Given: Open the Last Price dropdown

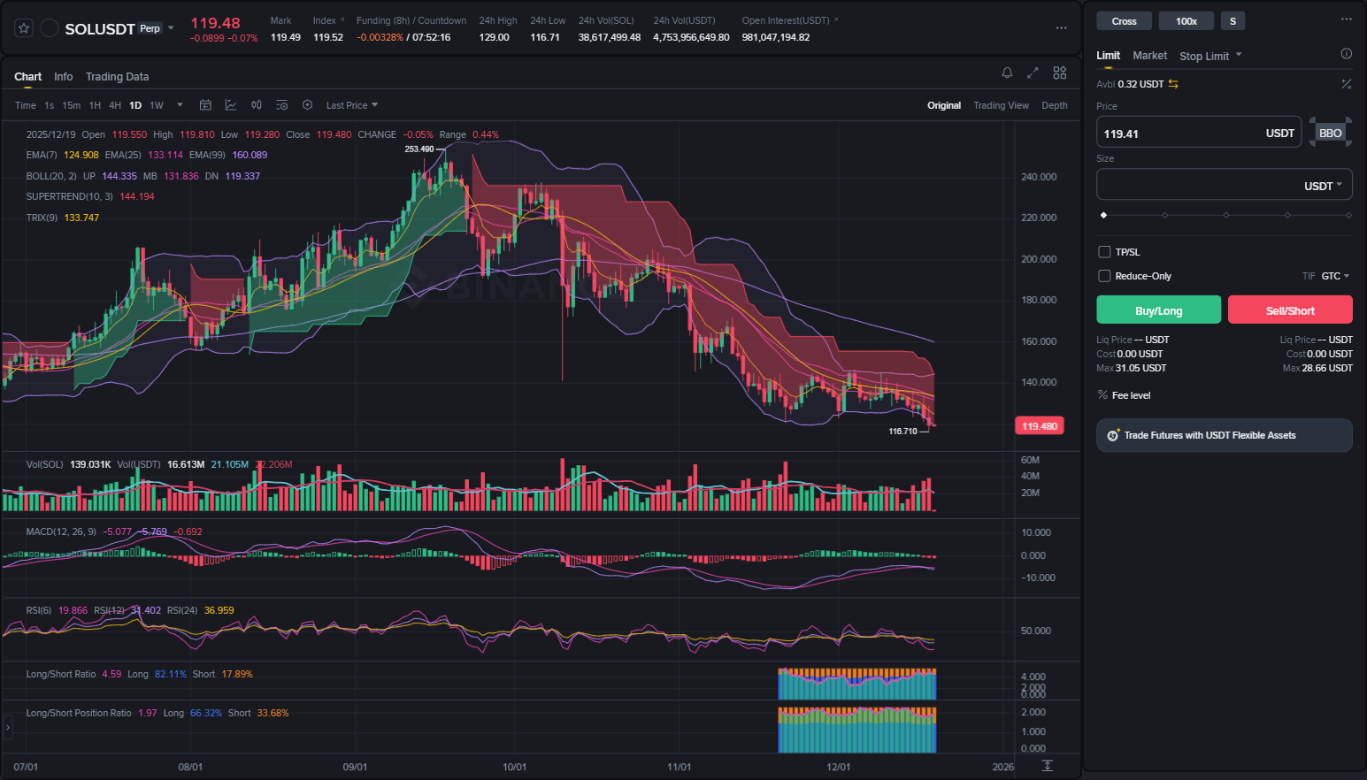Looking at the screenshot, I should [352, 105].
